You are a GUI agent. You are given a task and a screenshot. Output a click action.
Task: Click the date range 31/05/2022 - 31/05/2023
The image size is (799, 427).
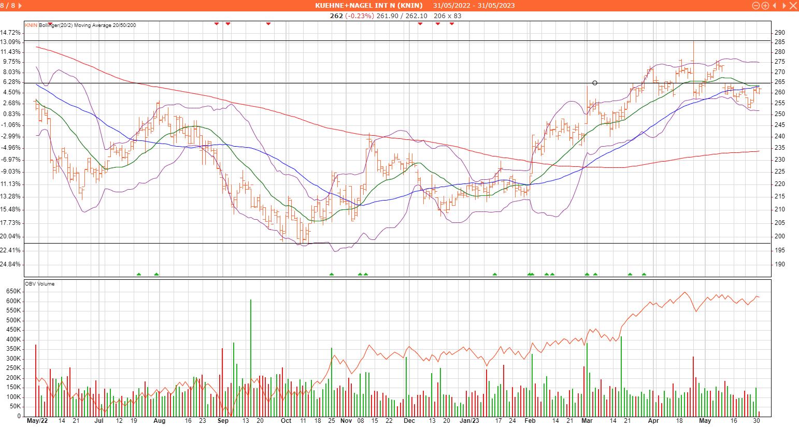tap(474, 5)
